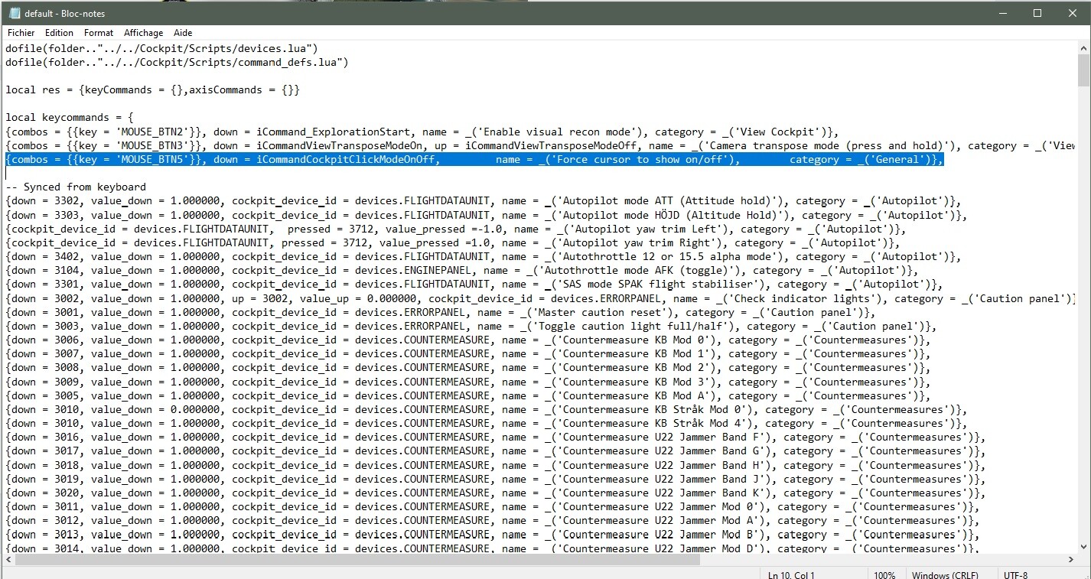Click the '-- Synced from keyboard' comment

[x=76, y=187]
